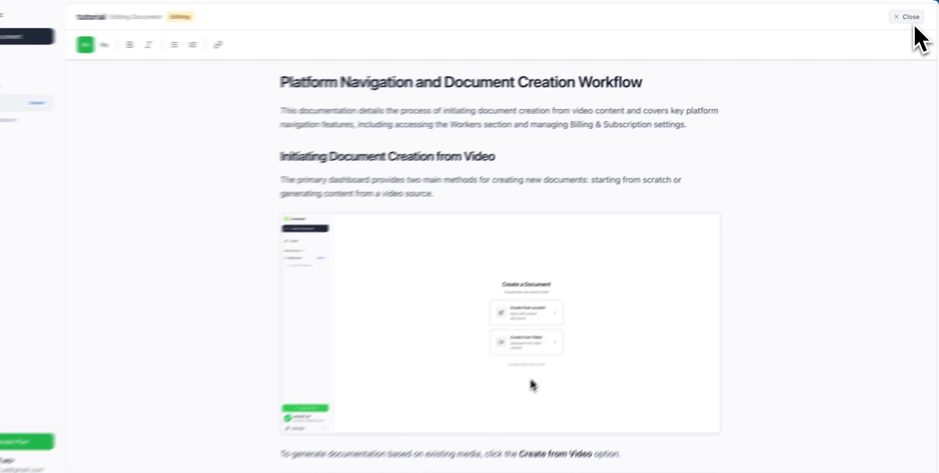Toggle bold formatting in editor toolbar
939x473 pixels.
129,45
